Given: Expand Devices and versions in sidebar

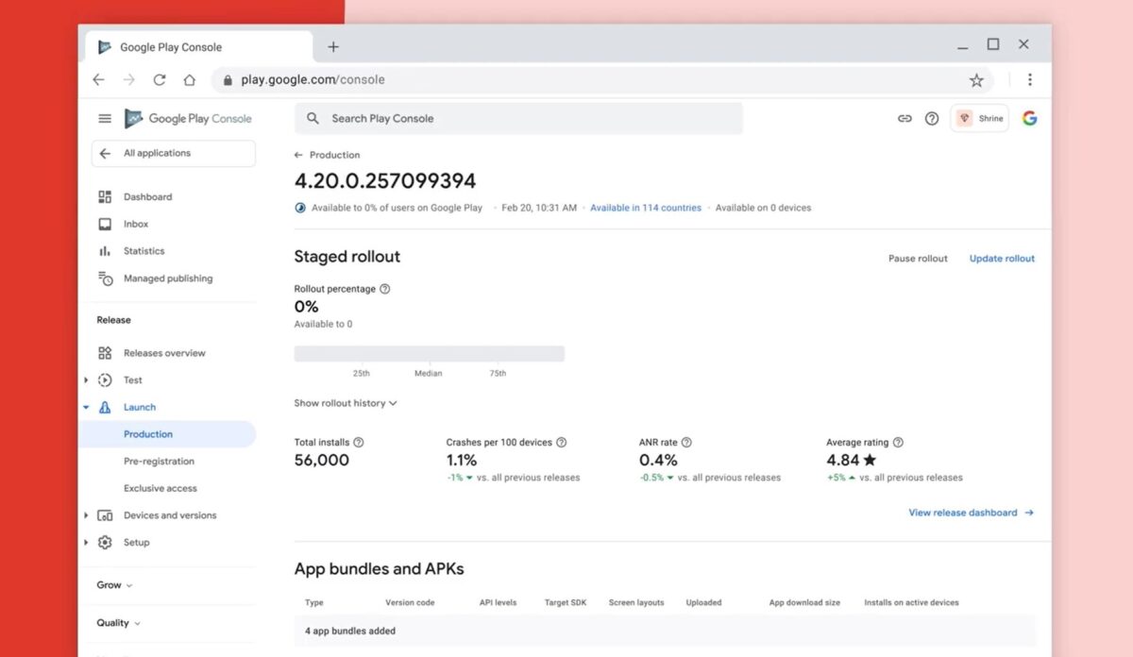Looking at the screenshot, I should 86,515.
